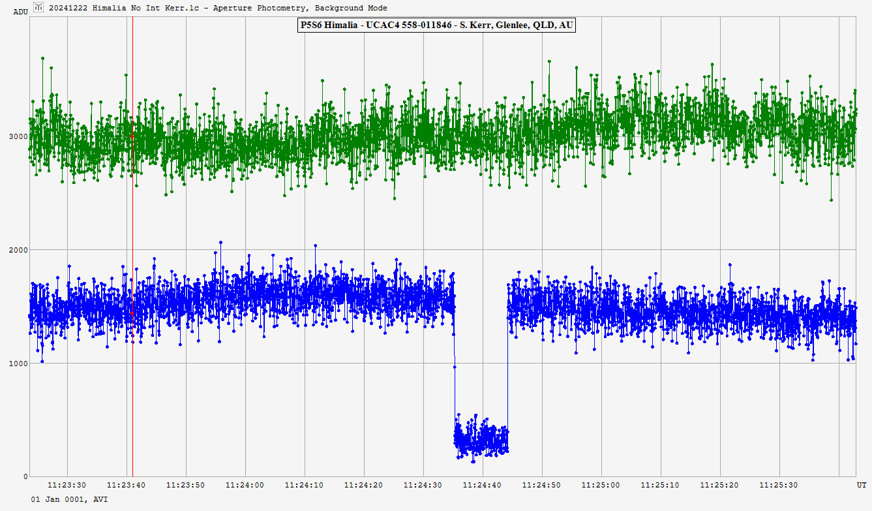The height and width of the screenshot is (511, 872).
Task: Select the red selected point on the green curve
Action: (x=132, y=137)
